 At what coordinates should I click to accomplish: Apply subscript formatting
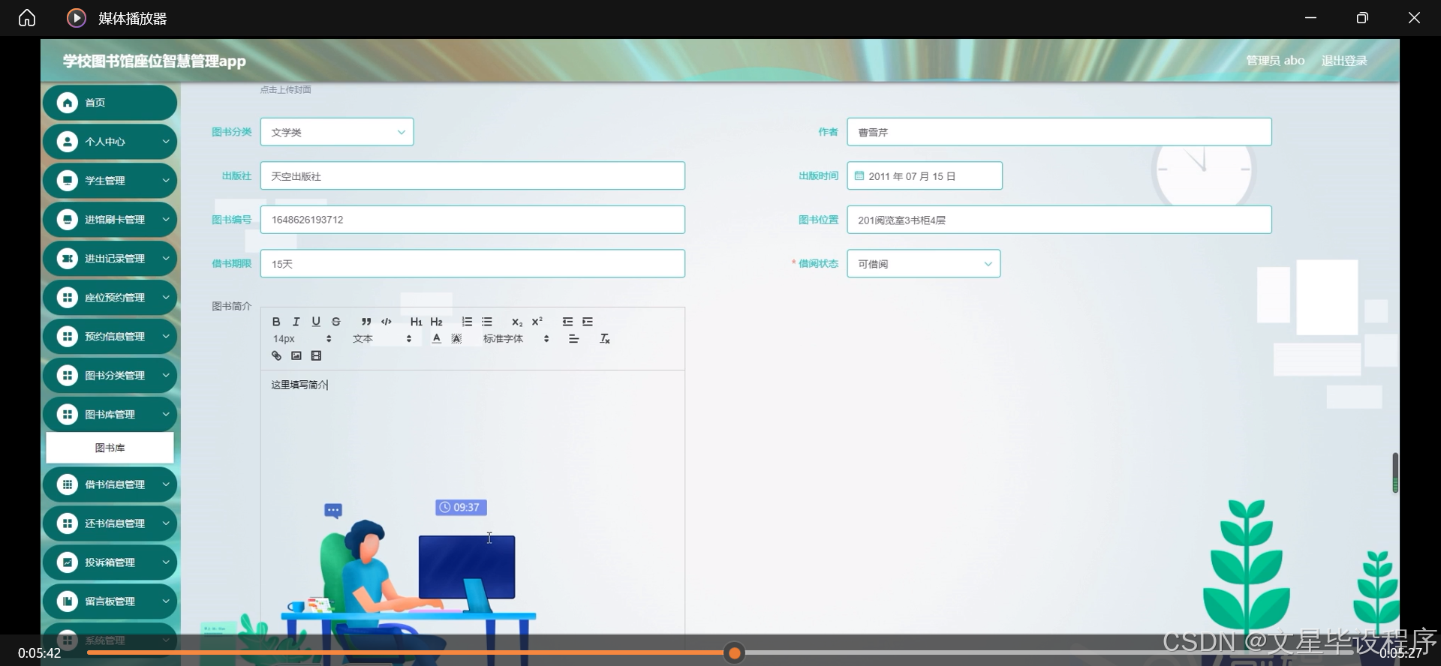[x=517, y=322]
